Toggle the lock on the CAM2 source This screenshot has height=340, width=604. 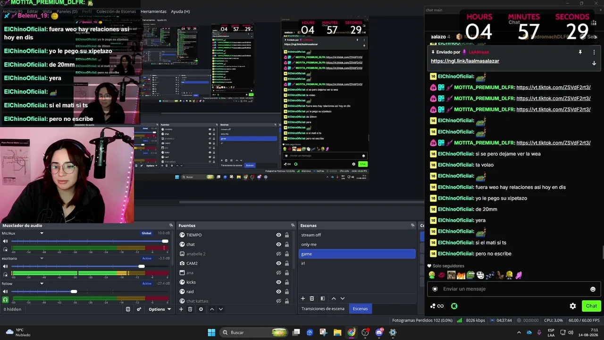(286, 263)
